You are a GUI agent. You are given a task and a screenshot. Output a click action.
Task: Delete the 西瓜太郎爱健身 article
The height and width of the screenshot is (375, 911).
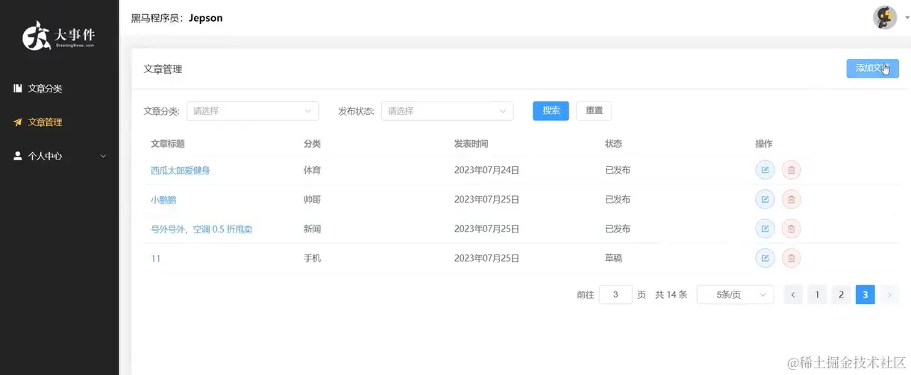pos(792,170)
